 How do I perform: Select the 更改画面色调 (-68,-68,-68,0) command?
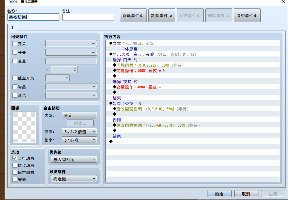[193, 125]
